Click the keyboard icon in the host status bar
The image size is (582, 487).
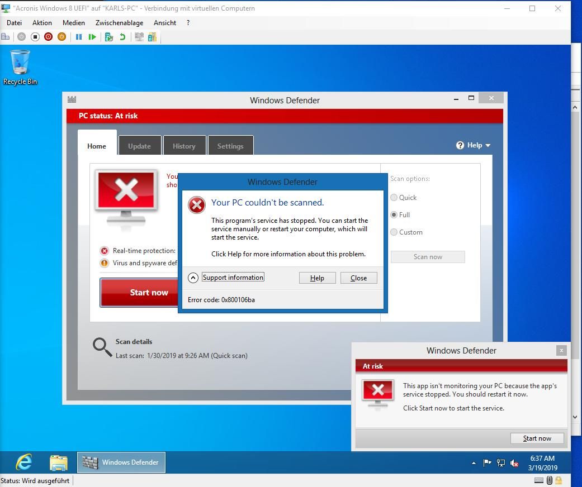click(x=539, y=481)
